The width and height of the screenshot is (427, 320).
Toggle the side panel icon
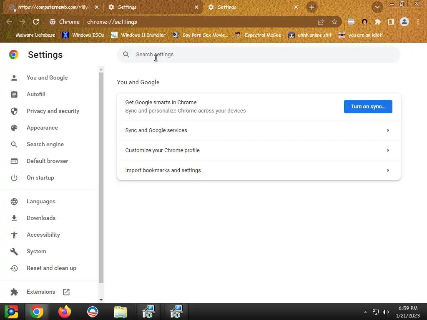coord(391,22)
